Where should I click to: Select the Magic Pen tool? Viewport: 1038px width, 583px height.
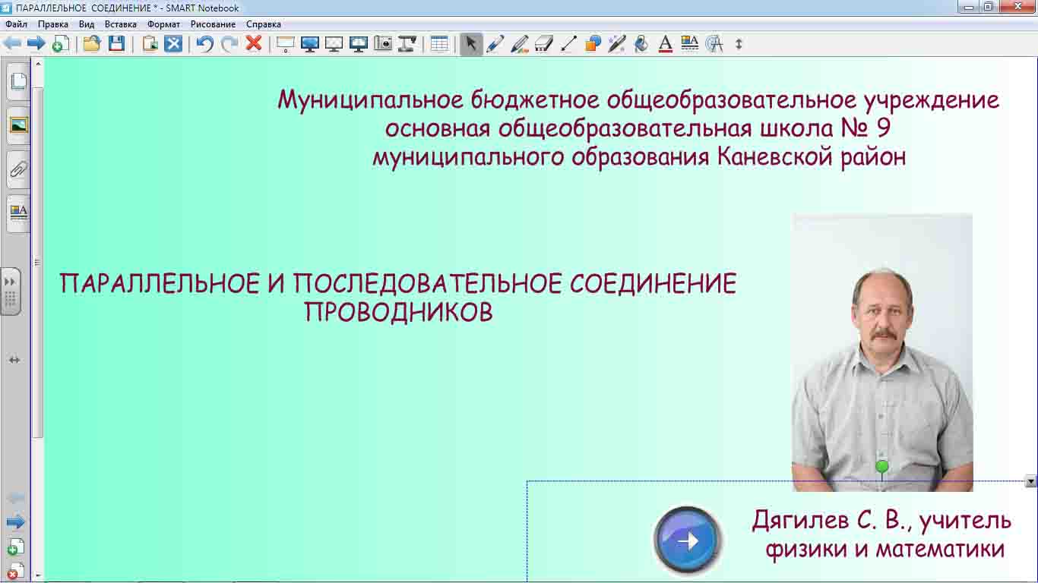617,43
